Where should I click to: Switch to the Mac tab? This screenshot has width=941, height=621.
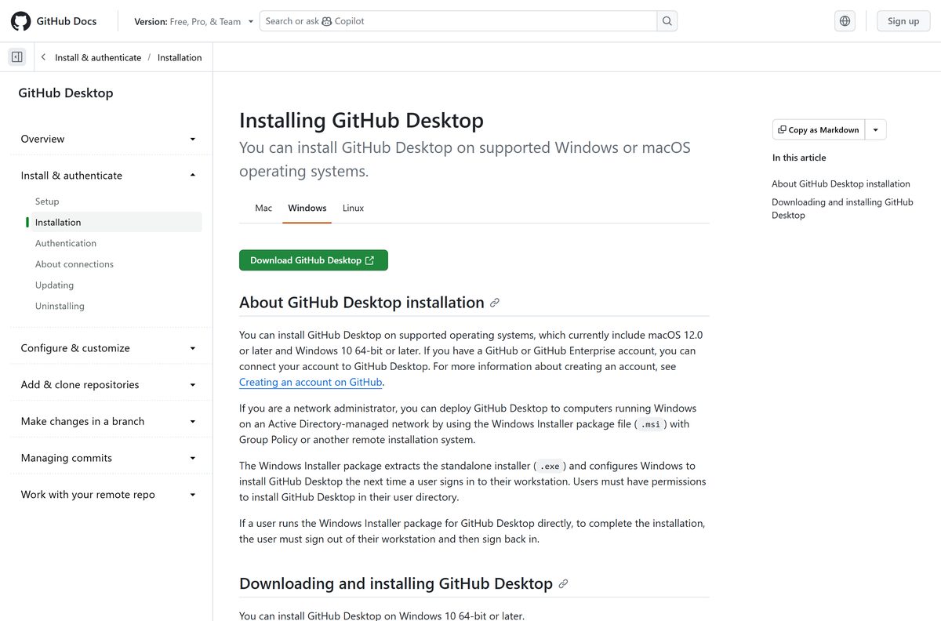coord(263,208)
